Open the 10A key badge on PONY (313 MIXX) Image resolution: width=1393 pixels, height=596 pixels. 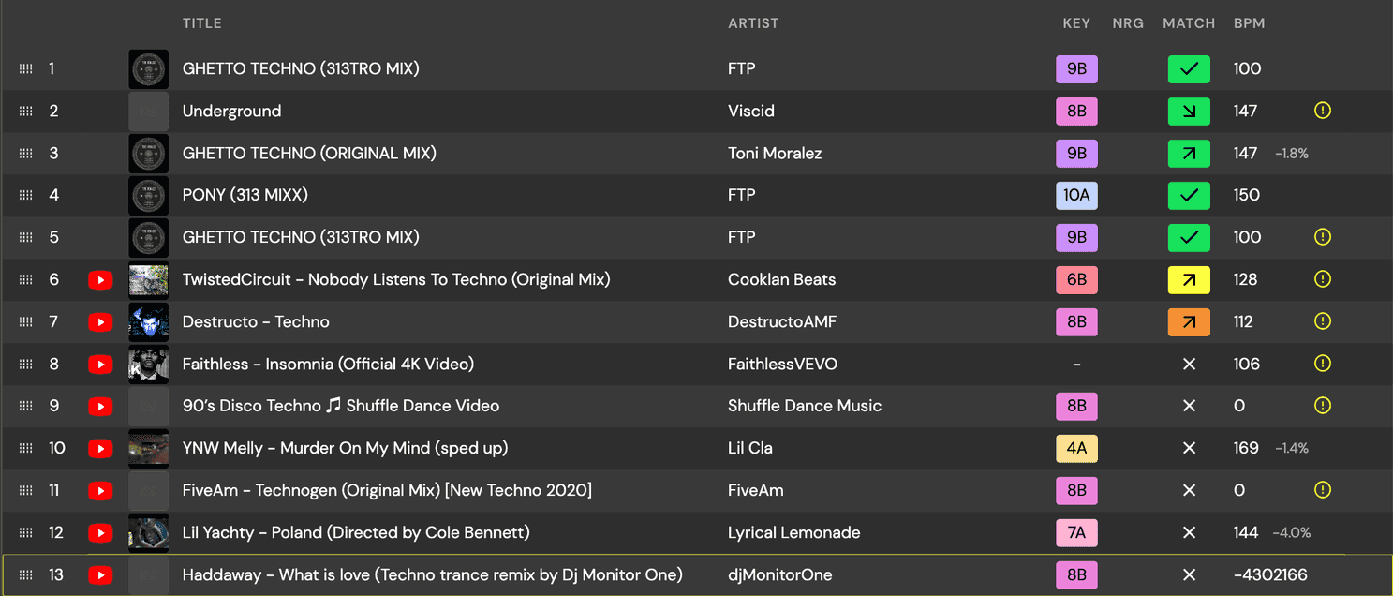click(1076, 195)
